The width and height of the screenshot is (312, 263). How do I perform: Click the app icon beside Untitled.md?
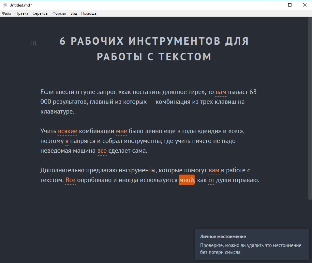point(5,5)
